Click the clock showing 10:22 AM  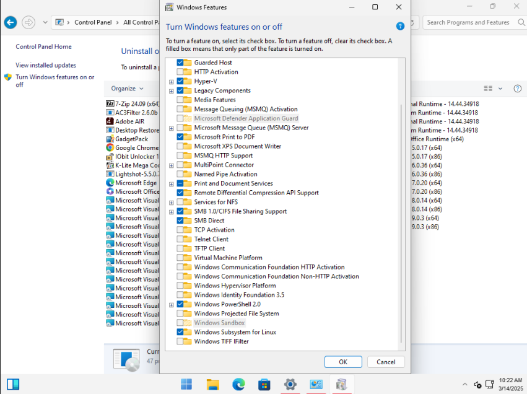point(510,380)
